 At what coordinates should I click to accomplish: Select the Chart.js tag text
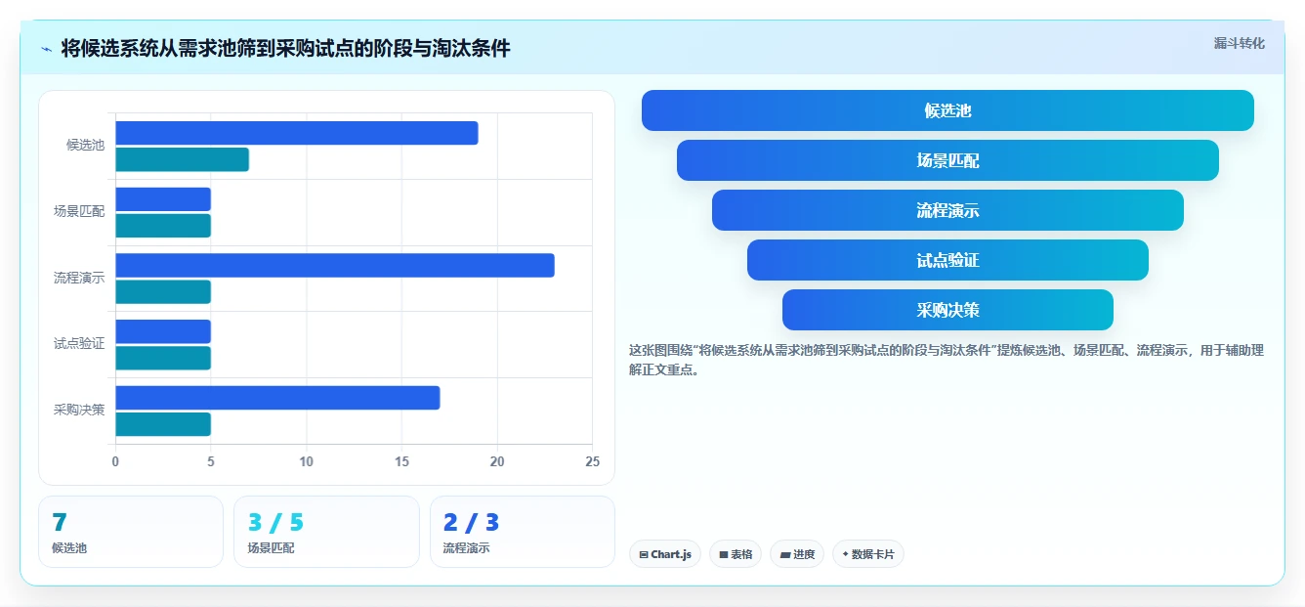tap(671, 554)
